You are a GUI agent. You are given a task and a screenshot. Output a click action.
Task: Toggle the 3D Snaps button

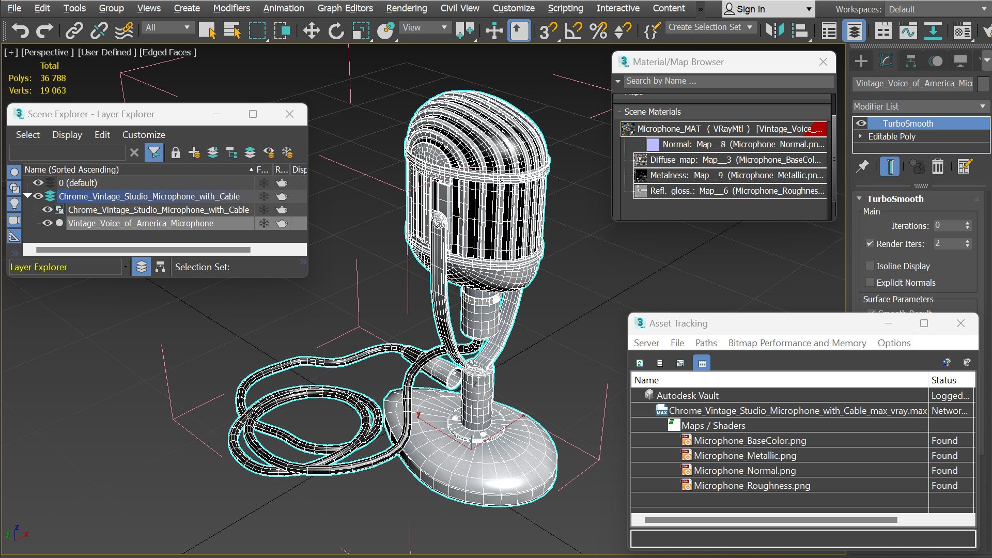click(x=548, y=31)
